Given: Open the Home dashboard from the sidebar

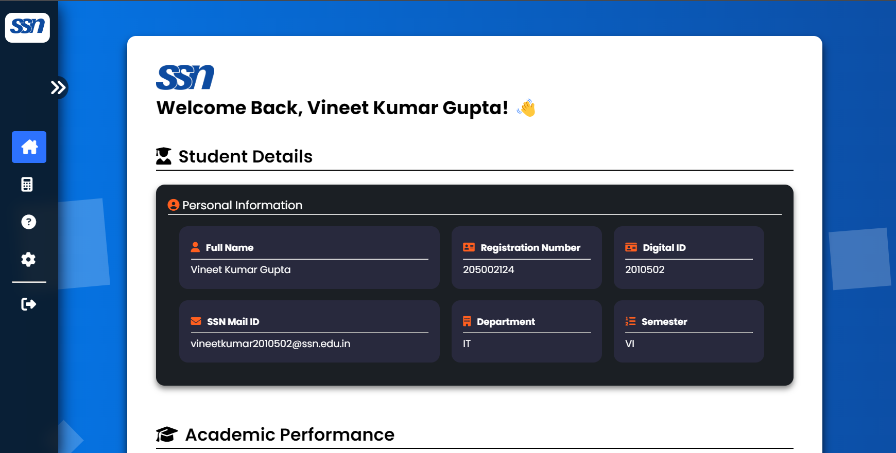Looking at the screenshot, I should pos(29,147).
